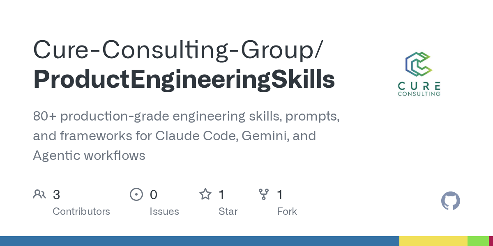The width and height of the screenshot is (493, 246).
Task: Click the contributors people icon
Action: [x=39, y=194]
